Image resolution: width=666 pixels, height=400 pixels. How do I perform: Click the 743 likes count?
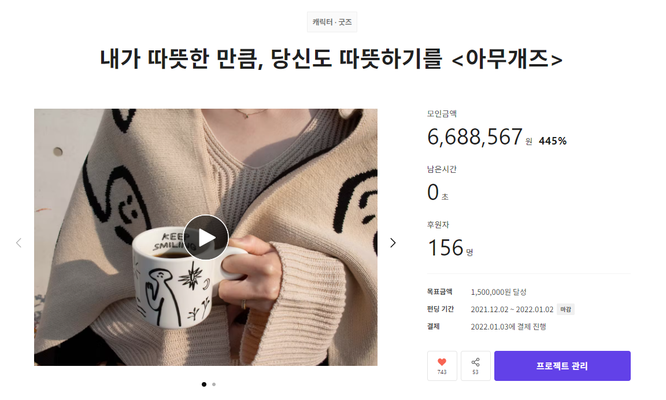click(442, 372)
